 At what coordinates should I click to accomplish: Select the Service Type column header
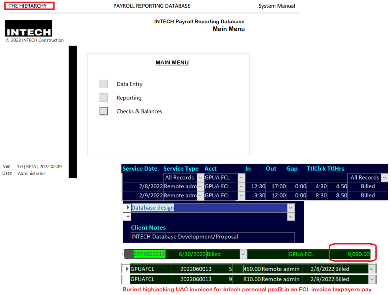pyautogui.click(x=181, y=168)
